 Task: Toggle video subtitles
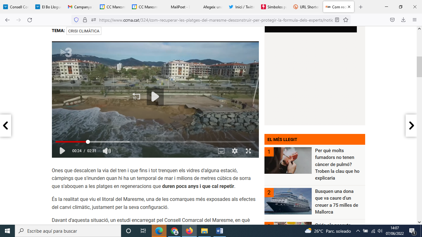click(221, 151)
